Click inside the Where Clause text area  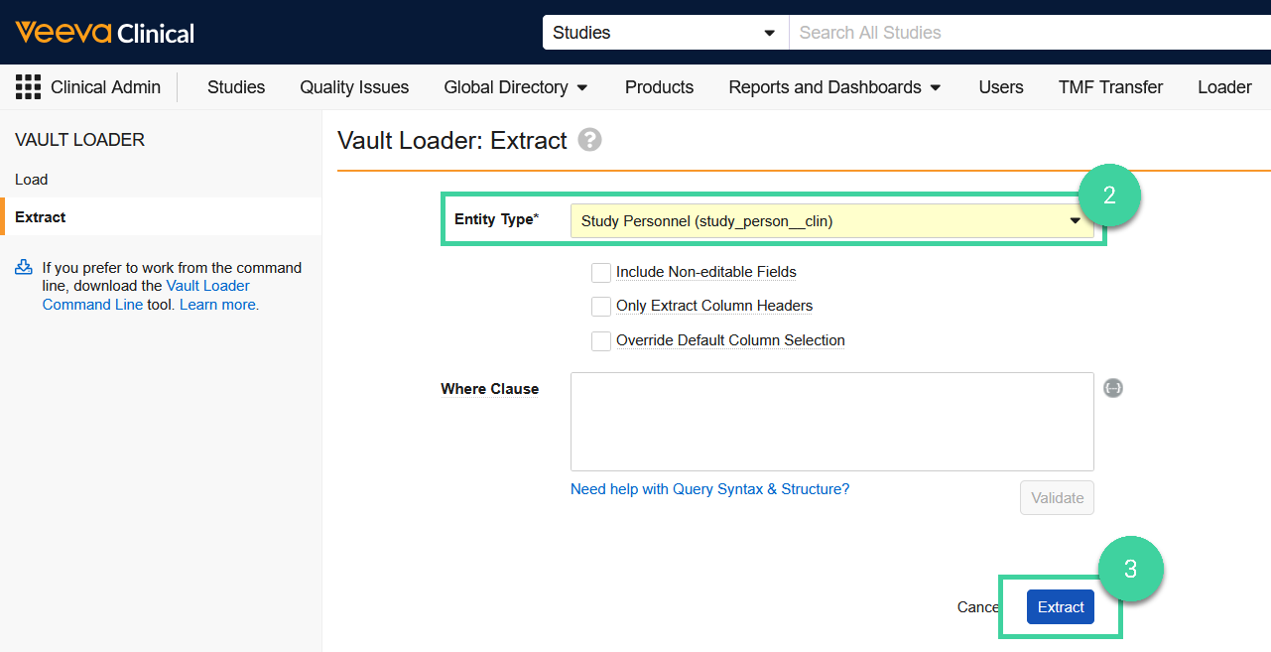point(831,422)
